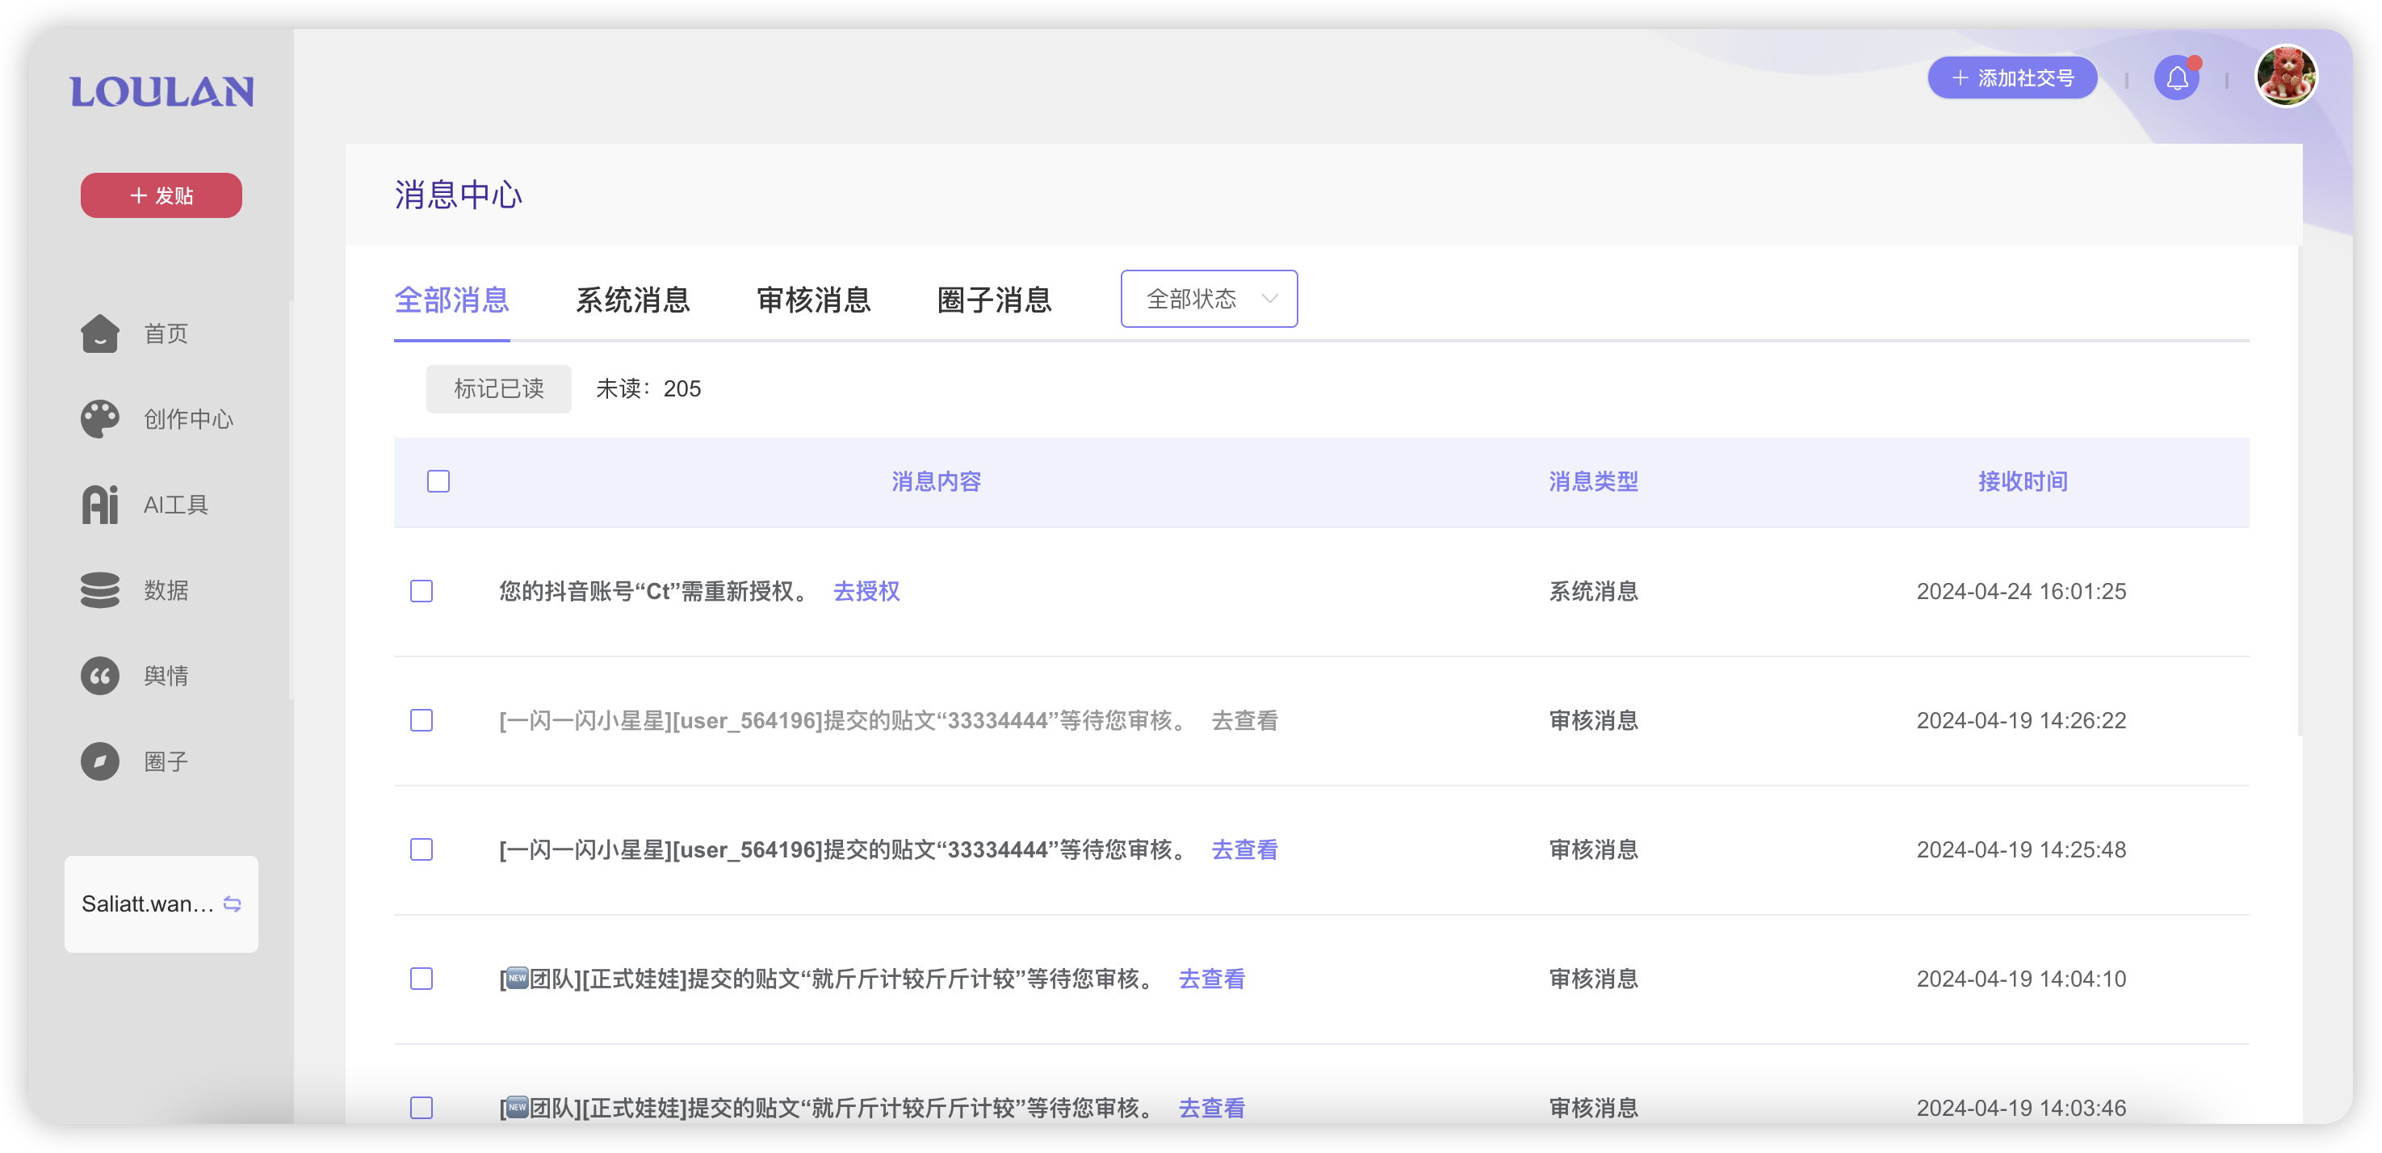Image resolution: width=2382 pixels, height=1153 pixels.
Task: Switch to 全部消息 tab
Action: tap(451, 300)
